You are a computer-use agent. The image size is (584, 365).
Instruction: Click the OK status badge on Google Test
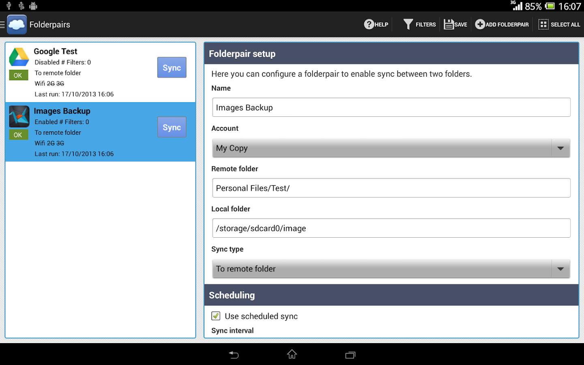(x=18, y=75)
